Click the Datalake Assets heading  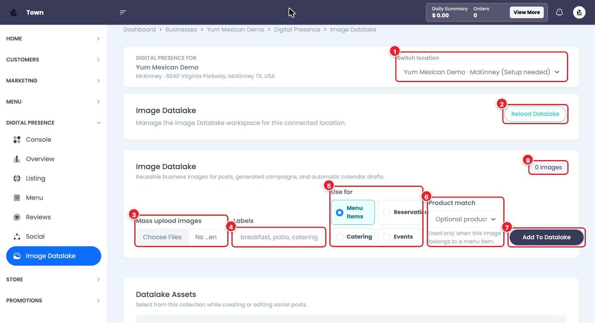click(166, 295)
